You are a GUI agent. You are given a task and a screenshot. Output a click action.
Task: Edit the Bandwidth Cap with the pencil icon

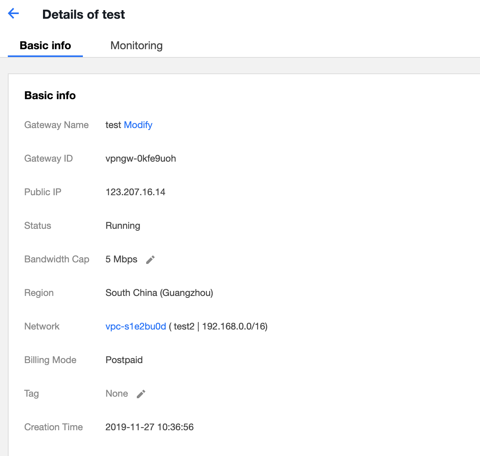150,260
